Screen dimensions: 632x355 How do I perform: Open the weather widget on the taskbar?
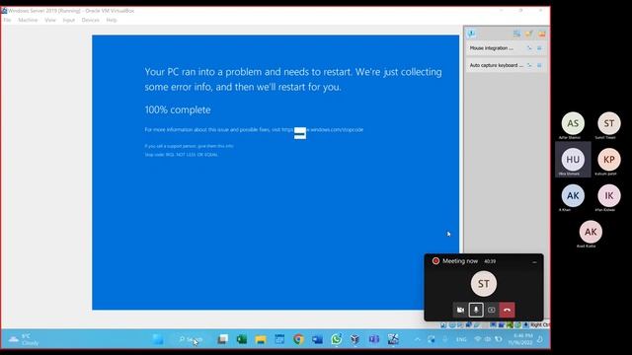pyautogui.click(x=24, y=339)
